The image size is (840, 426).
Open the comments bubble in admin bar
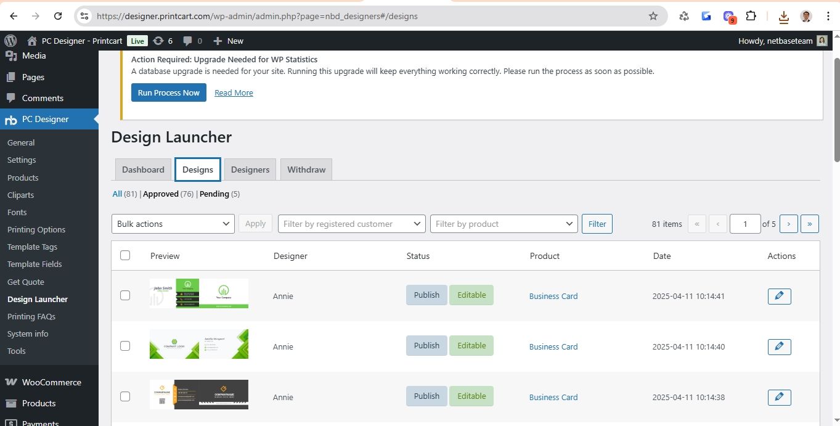click(x=192, y=41)
